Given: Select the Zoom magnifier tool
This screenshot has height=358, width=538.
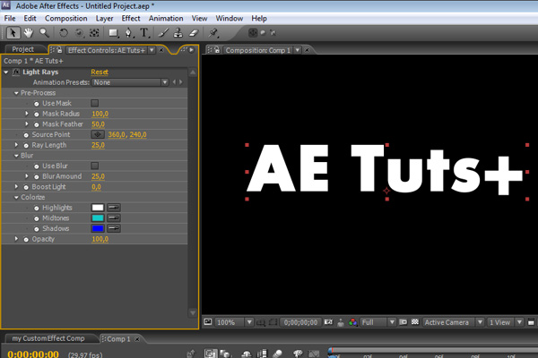Looking at the screenshot, I should [x=44, y=33].
